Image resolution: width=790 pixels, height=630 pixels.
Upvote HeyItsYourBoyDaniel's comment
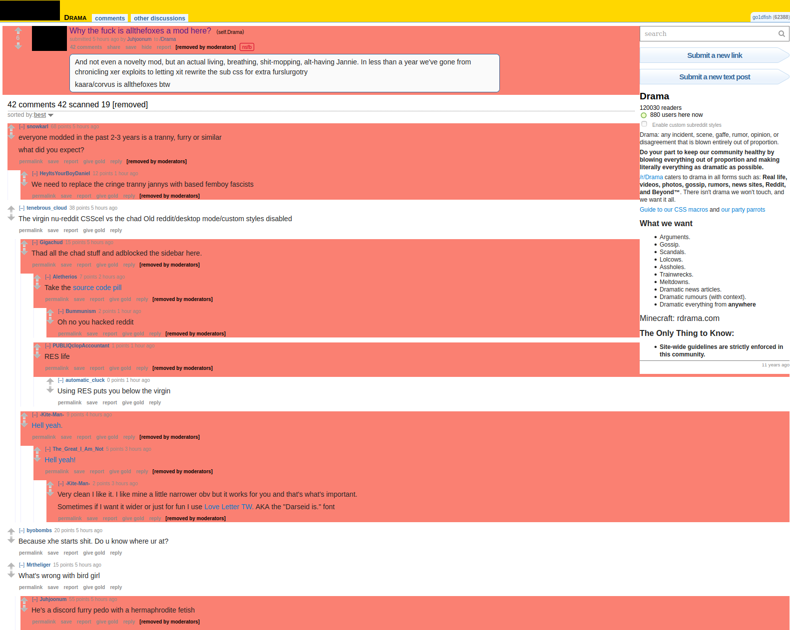[x=24, y=175]
